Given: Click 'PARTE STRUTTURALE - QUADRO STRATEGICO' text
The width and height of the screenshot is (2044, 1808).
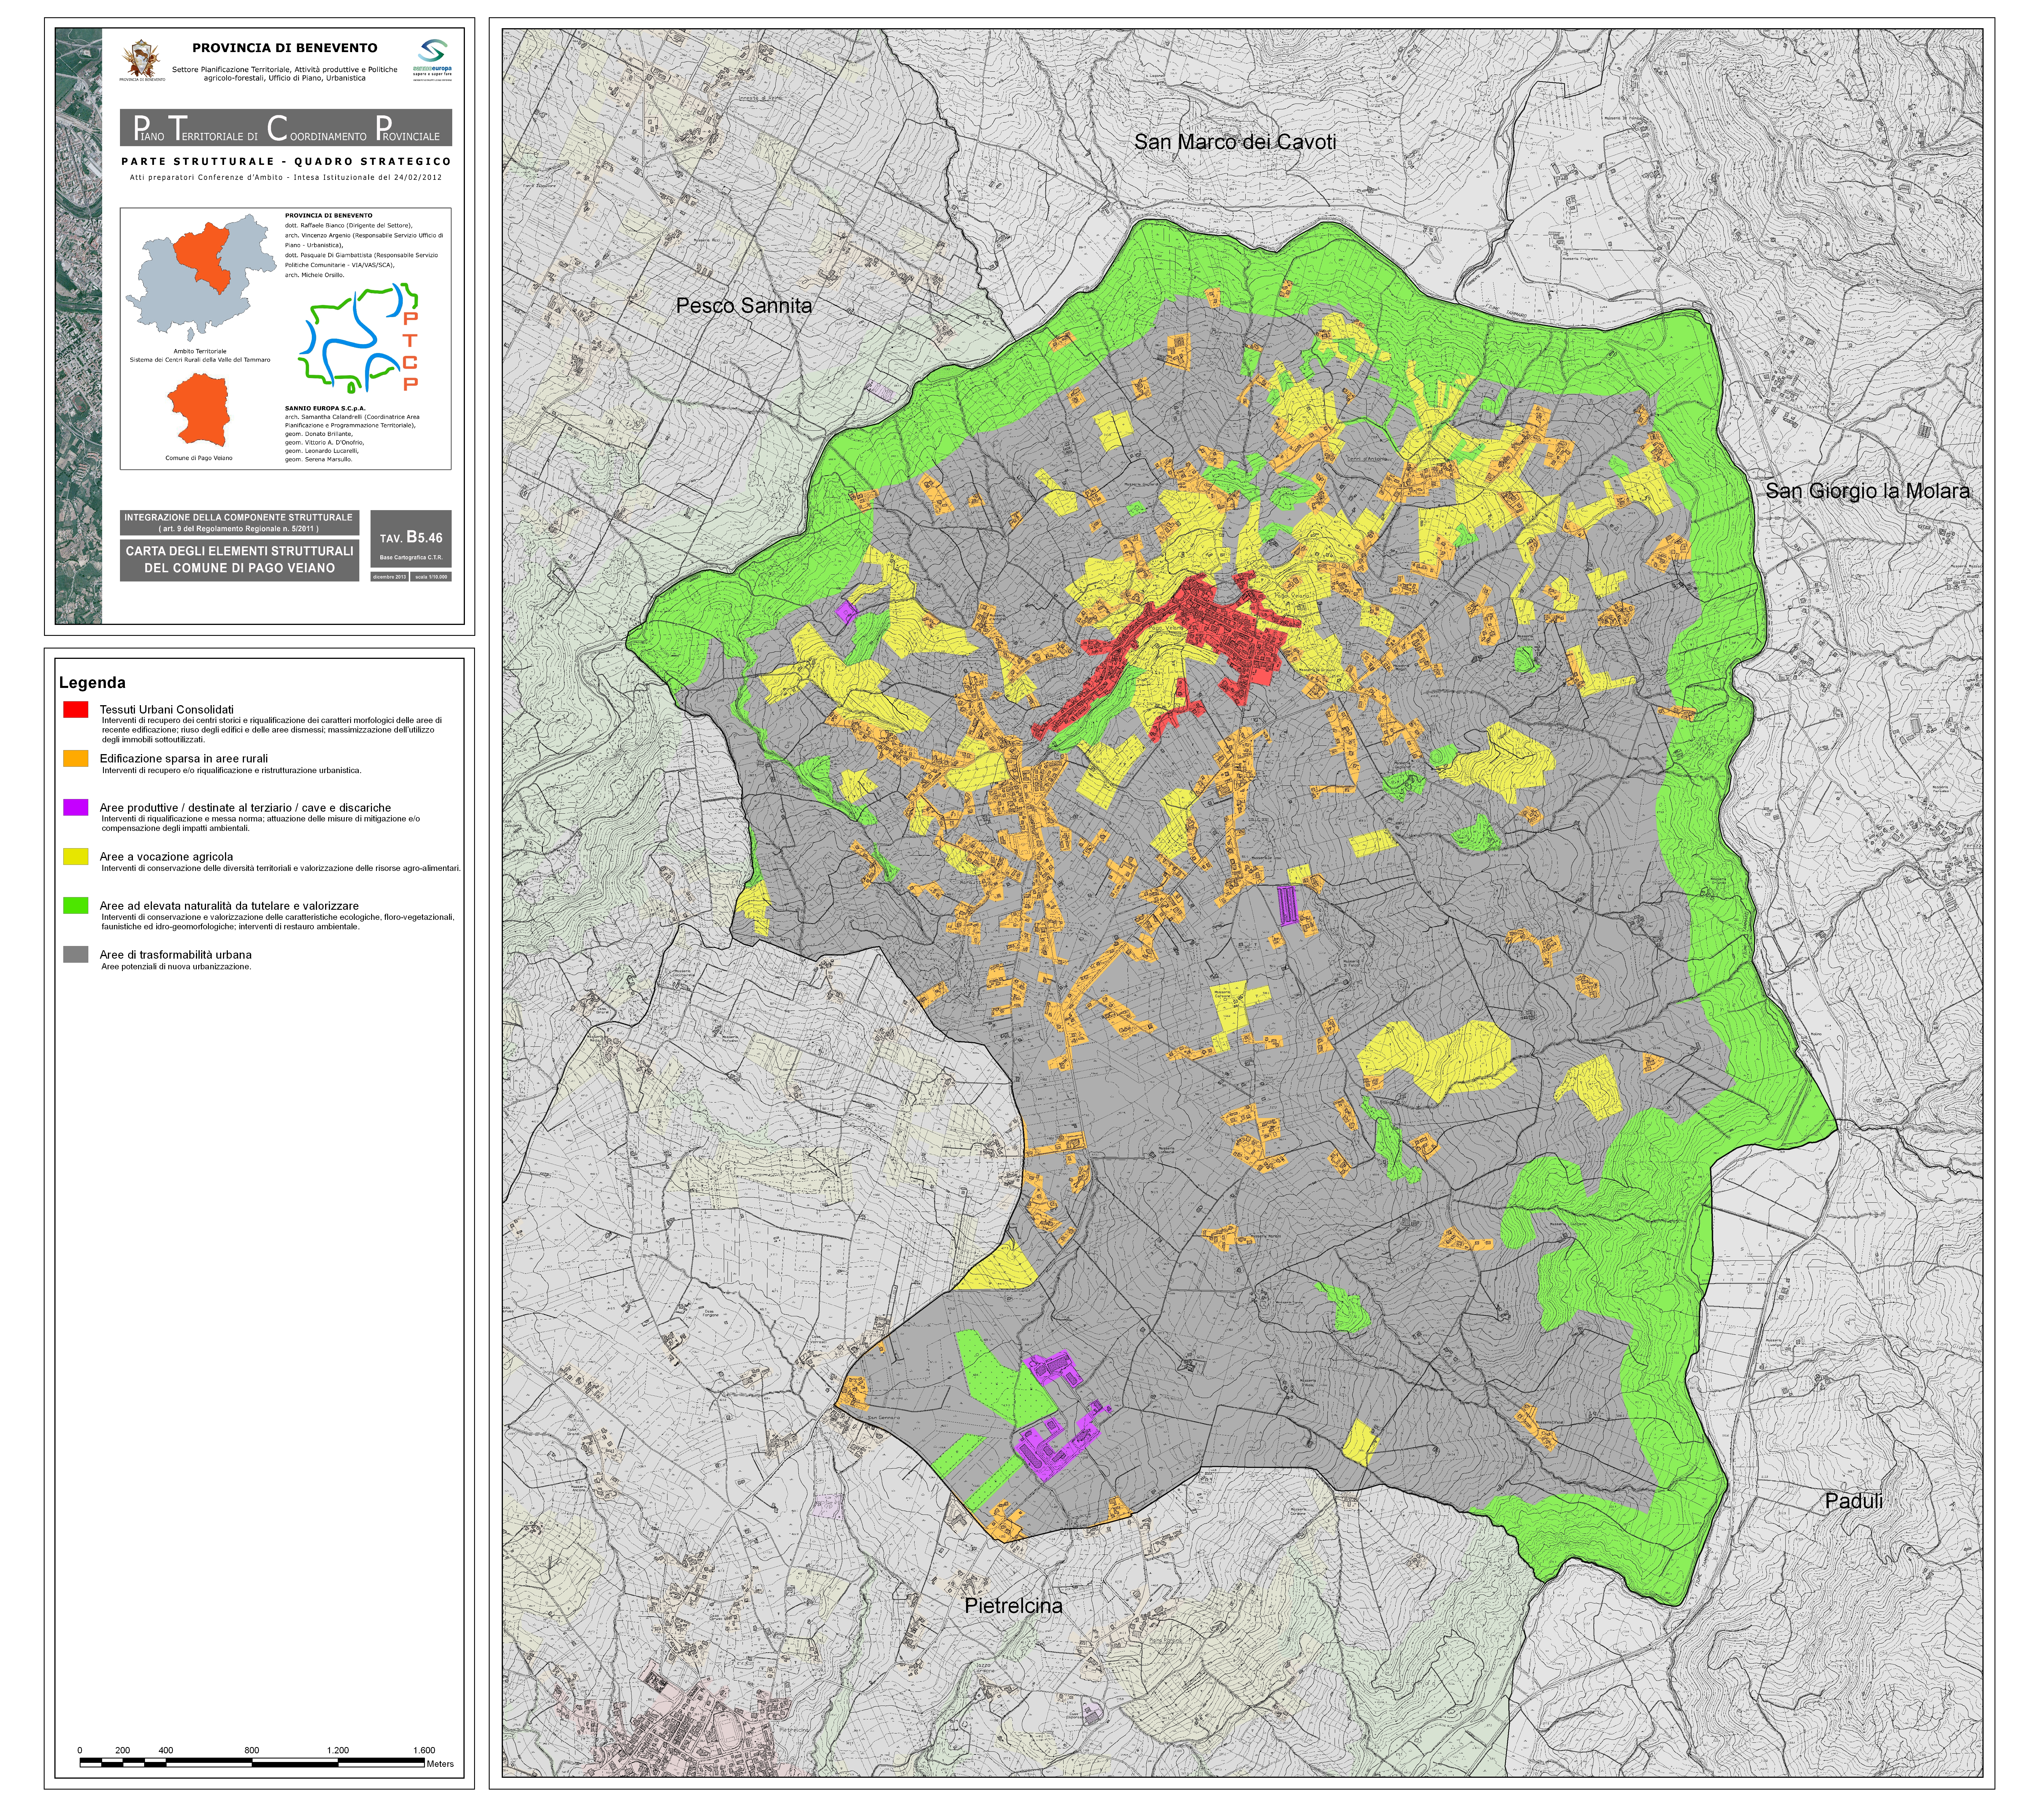Looking at the screenshot, I should click(286, 161).
